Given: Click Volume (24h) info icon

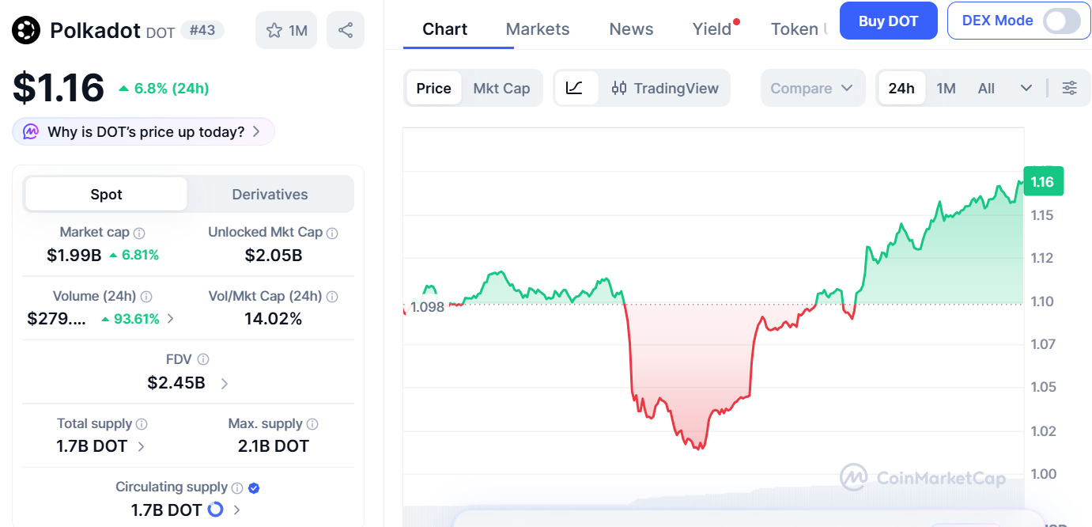Looking at the screenshot, I should 146,297.
